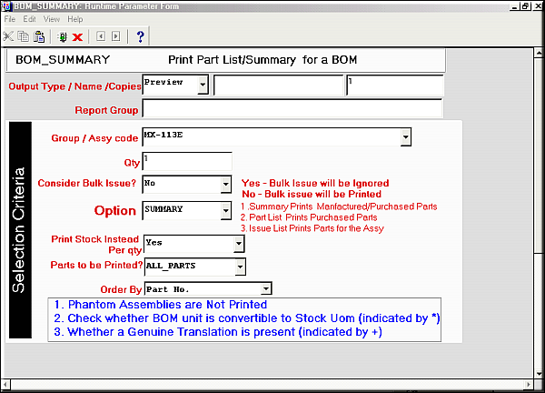
Task: Open the View menu
Action: click(x=52, y=18)
